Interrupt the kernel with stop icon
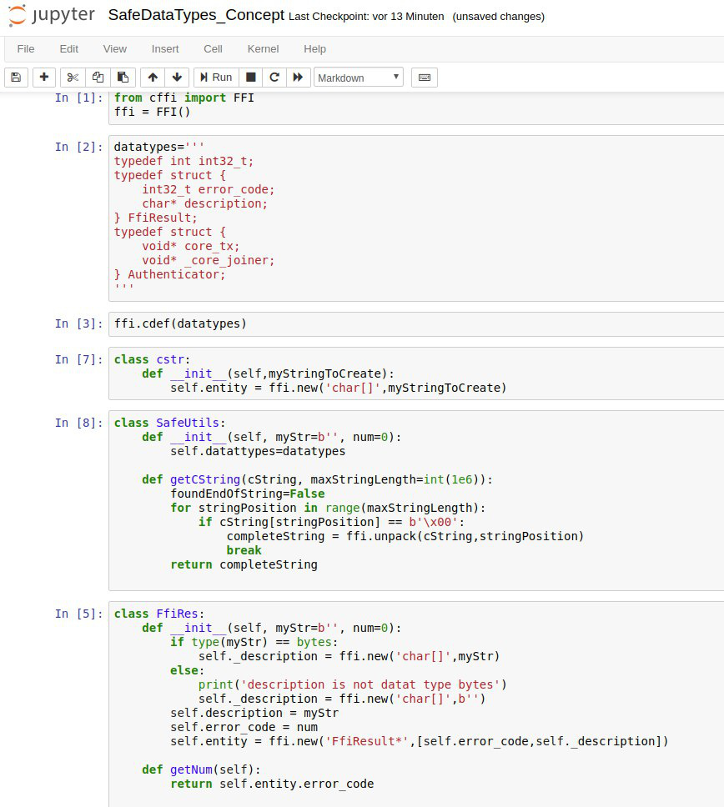 250,78
